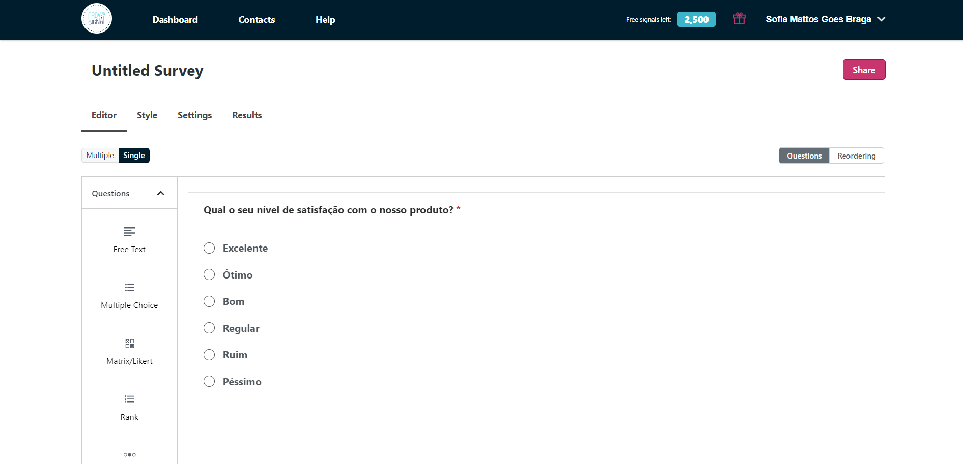Switch to the Style tab
This screenshot has width=963, height=464.
click(x=147, y=115)
